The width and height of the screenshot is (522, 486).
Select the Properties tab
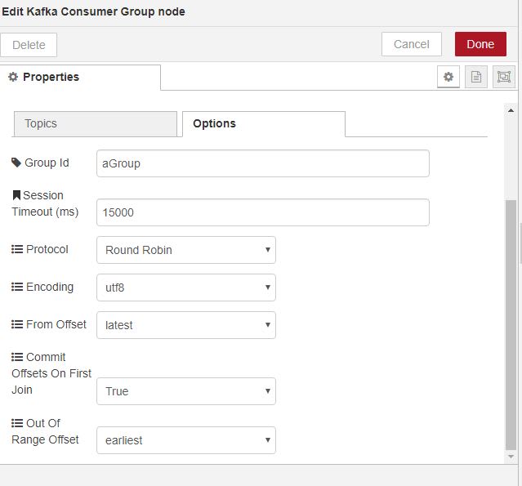(80, 78)
